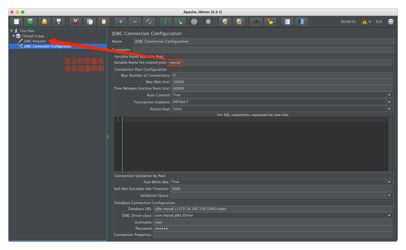Open Search with the binoculars icon
Screen dimensions: 406x250
pos(256,22)
